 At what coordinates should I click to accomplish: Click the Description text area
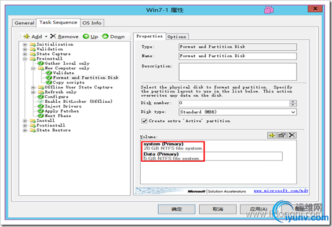(x=238, y=72)
